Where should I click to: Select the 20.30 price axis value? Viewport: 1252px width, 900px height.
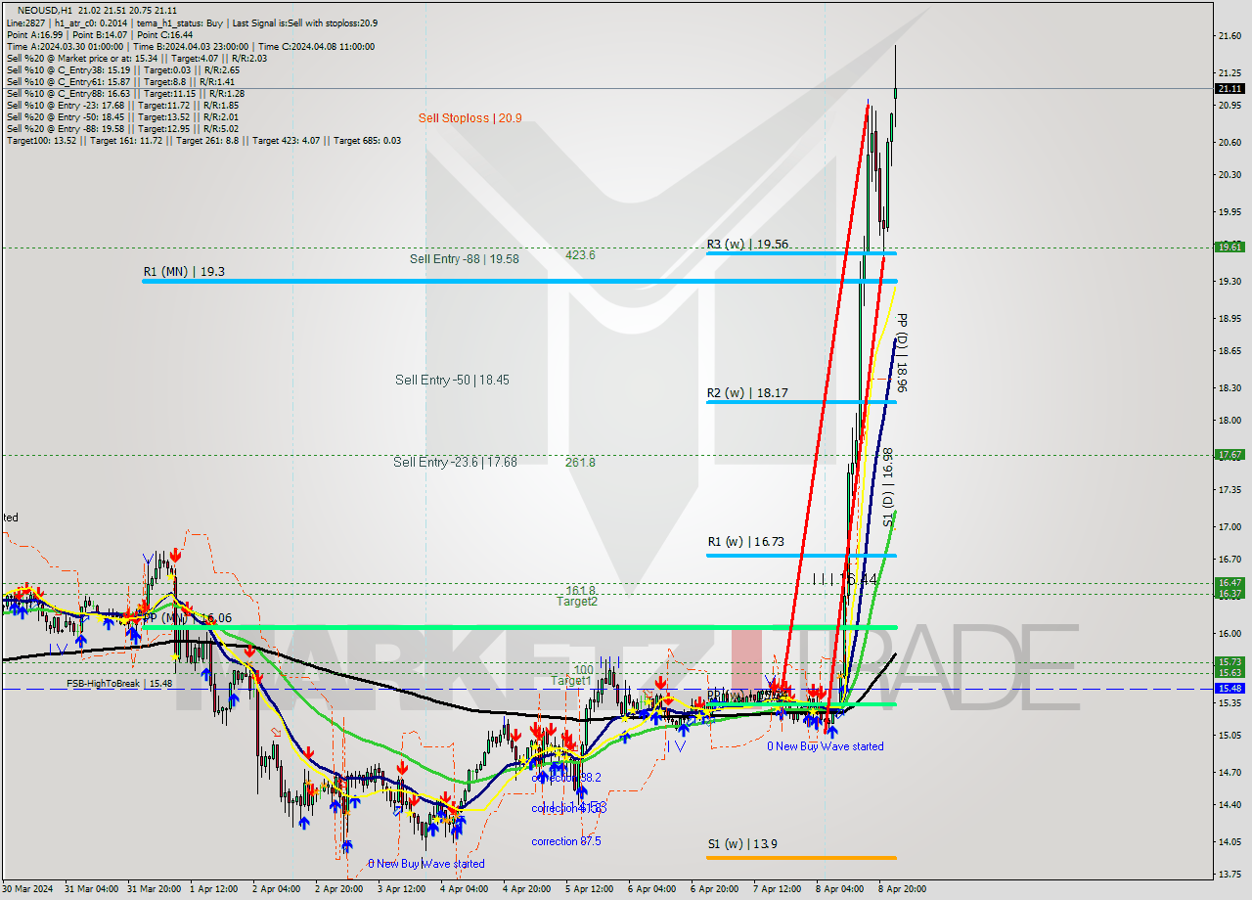(1230, 175)
